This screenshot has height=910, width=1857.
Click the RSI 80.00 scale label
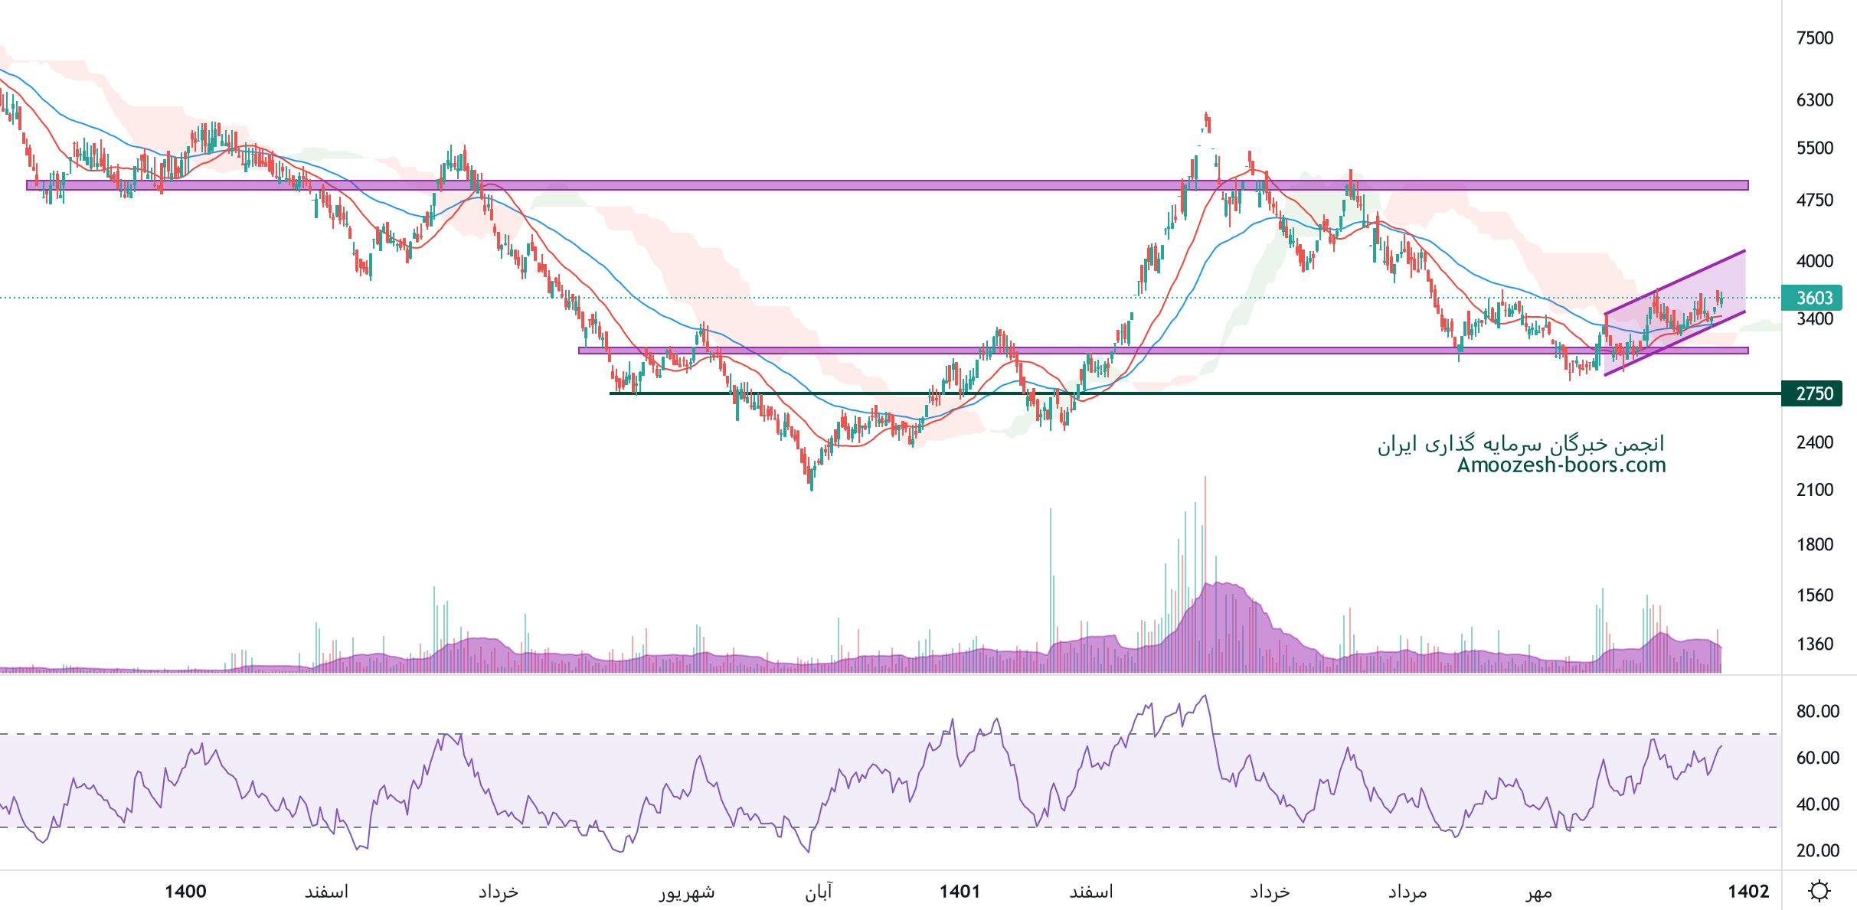(1817, 711)
